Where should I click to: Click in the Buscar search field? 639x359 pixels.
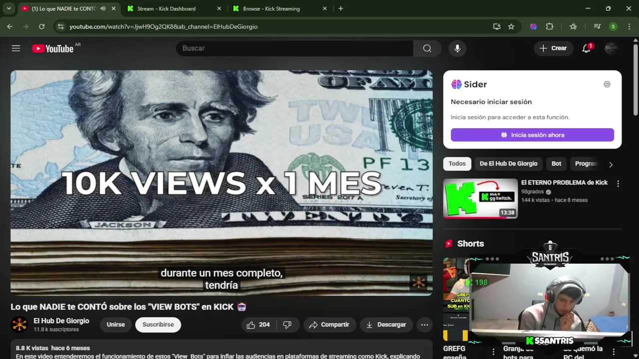(295, 48)
